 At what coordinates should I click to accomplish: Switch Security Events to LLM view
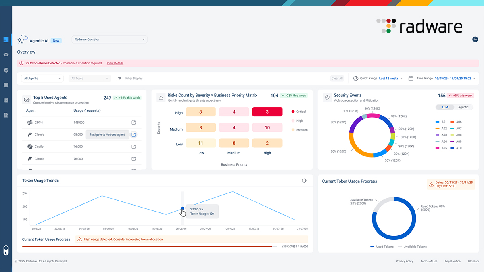point(445,107)
